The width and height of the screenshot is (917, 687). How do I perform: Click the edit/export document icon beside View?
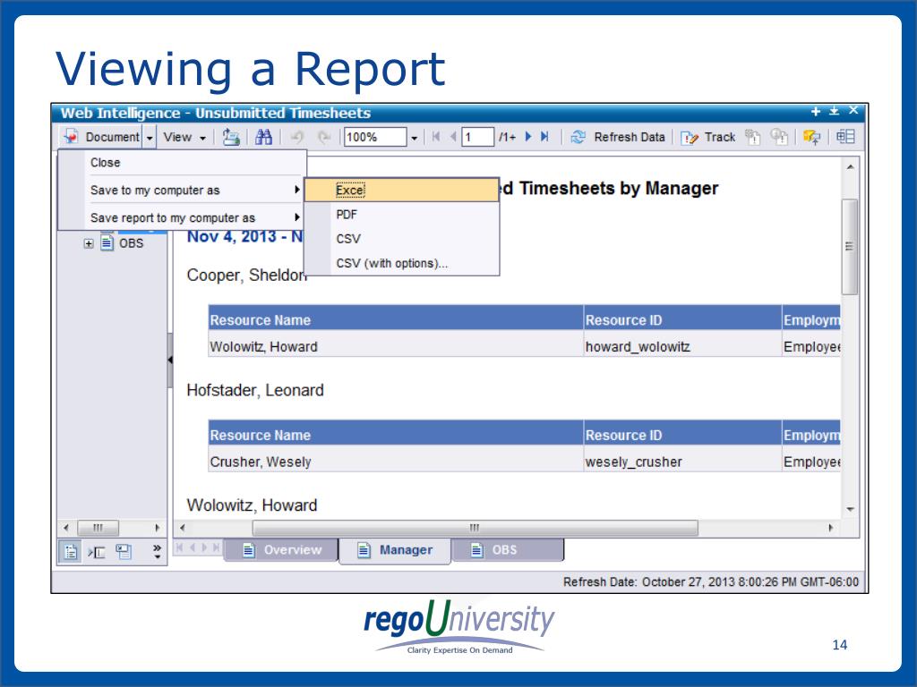(x=231, y=137)
